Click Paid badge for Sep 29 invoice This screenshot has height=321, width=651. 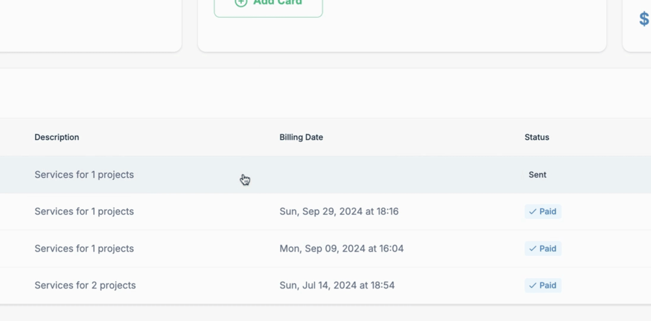click(x=543, y=212)
